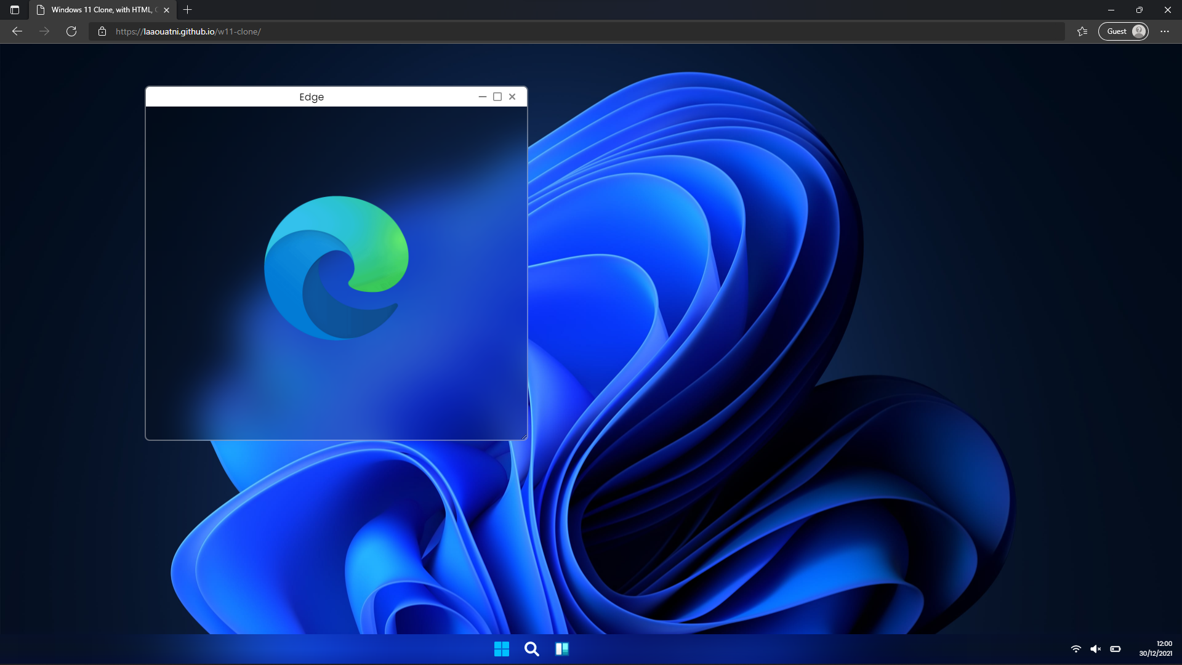Click the Edge logo inside the Edge window
Screen dimensions: 1182x665
tap(336, 268)
